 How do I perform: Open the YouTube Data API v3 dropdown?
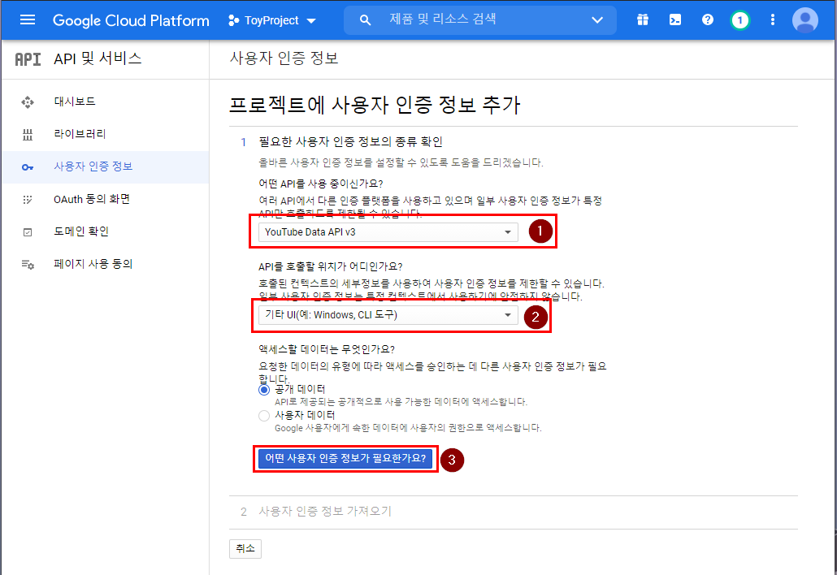388,232
